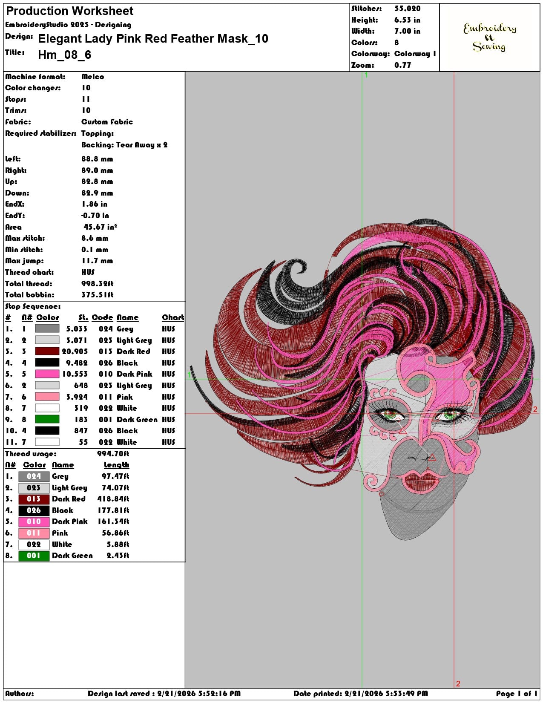Click the 026 Black thread usage swatch
Image resolution: width=543 pixels, height=703 pixels.
click(34, 510)
